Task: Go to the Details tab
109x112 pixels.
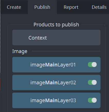Action: pos(99,7)
